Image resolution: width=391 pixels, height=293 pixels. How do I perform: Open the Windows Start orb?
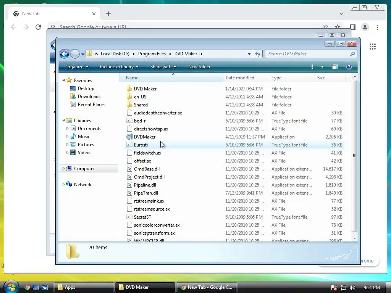point(10,287)
